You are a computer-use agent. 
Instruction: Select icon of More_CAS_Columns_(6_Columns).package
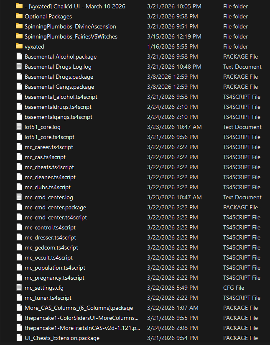click(19, 308)
